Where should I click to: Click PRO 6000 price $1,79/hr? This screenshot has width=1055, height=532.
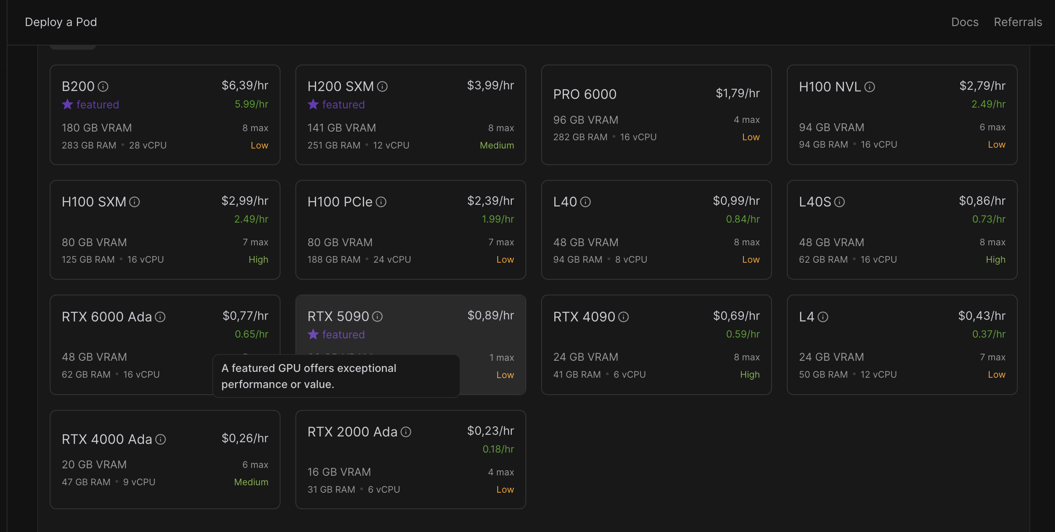tap(738, 93)
